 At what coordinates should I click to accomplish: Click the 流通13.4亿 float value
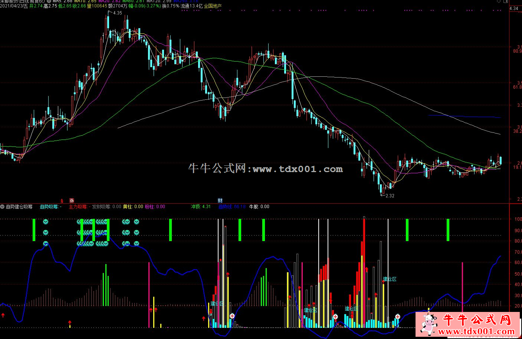click(192, 6)
